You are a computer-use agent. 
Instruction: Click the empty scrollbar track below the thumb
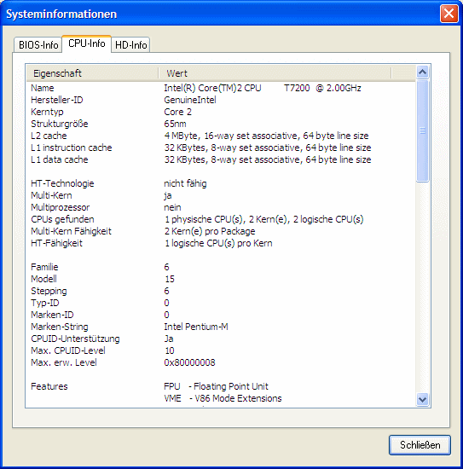pyautogui.click(x=422, y=287)
